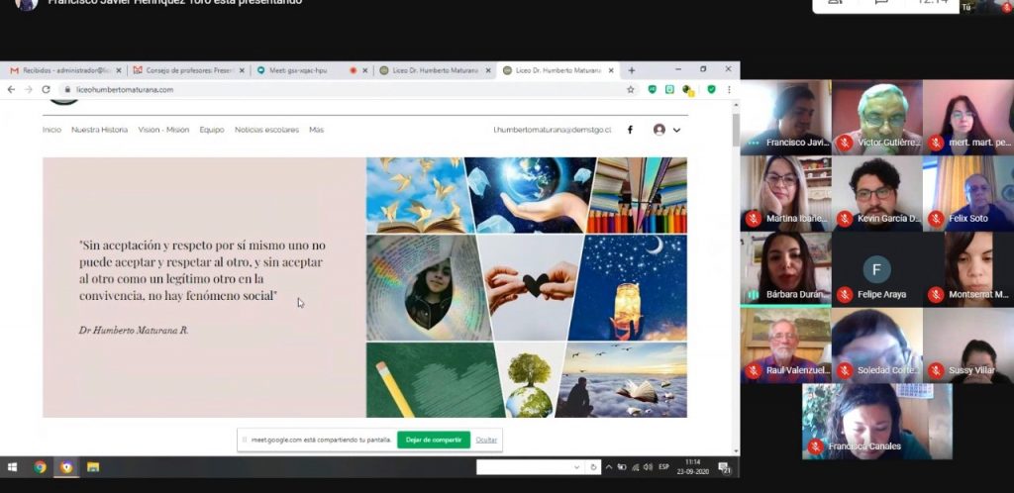Select Bárbara Durán video tile

click(x=785, y=269)
